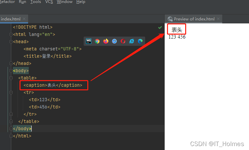249x150 pixels.
Task: Click the title 登录 line
Action: coord(48,56)
